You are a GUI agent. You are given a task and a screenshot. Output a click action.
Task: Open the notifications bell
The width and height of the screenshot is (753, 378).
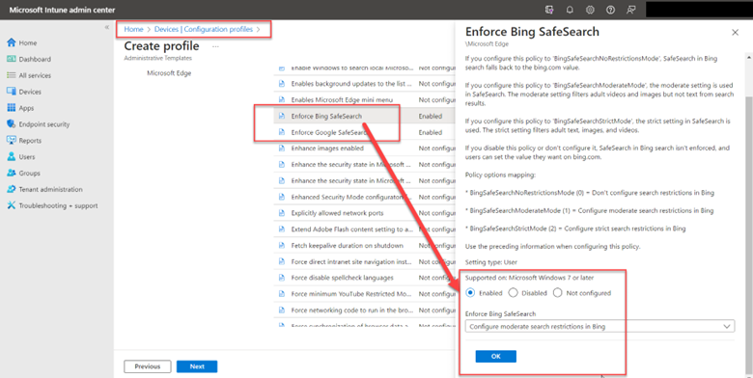coord(570,10)
